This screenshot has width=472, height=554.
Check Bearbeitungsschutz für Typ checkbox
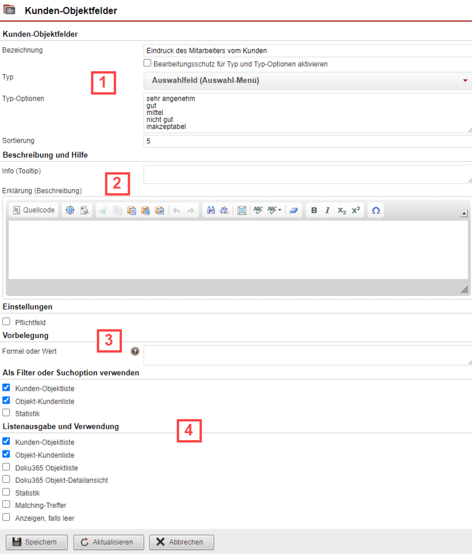click(x=147, y=63)
